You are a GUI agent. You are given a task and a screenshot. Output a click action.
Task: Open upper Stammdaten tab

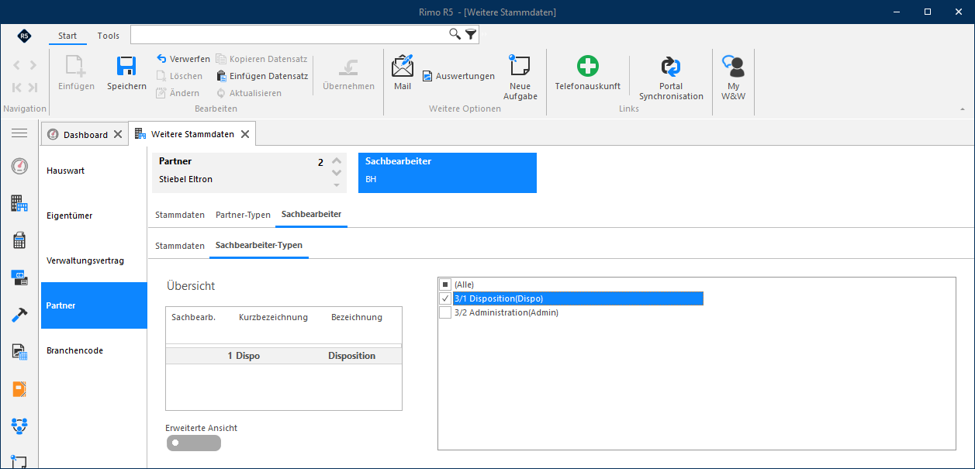click(x=180, y=215)
